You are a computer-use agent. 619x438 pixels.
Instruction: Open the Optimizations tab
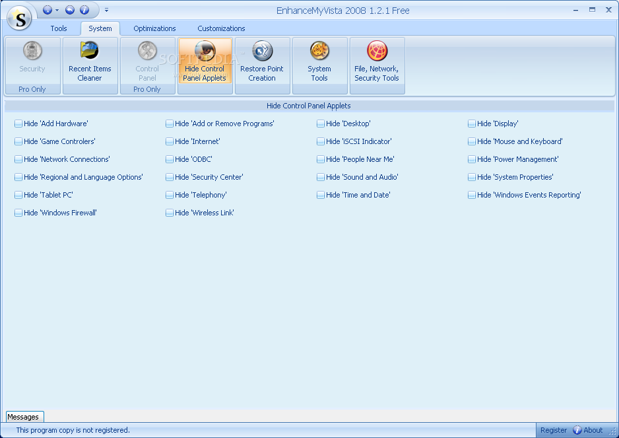coord(154,28)
